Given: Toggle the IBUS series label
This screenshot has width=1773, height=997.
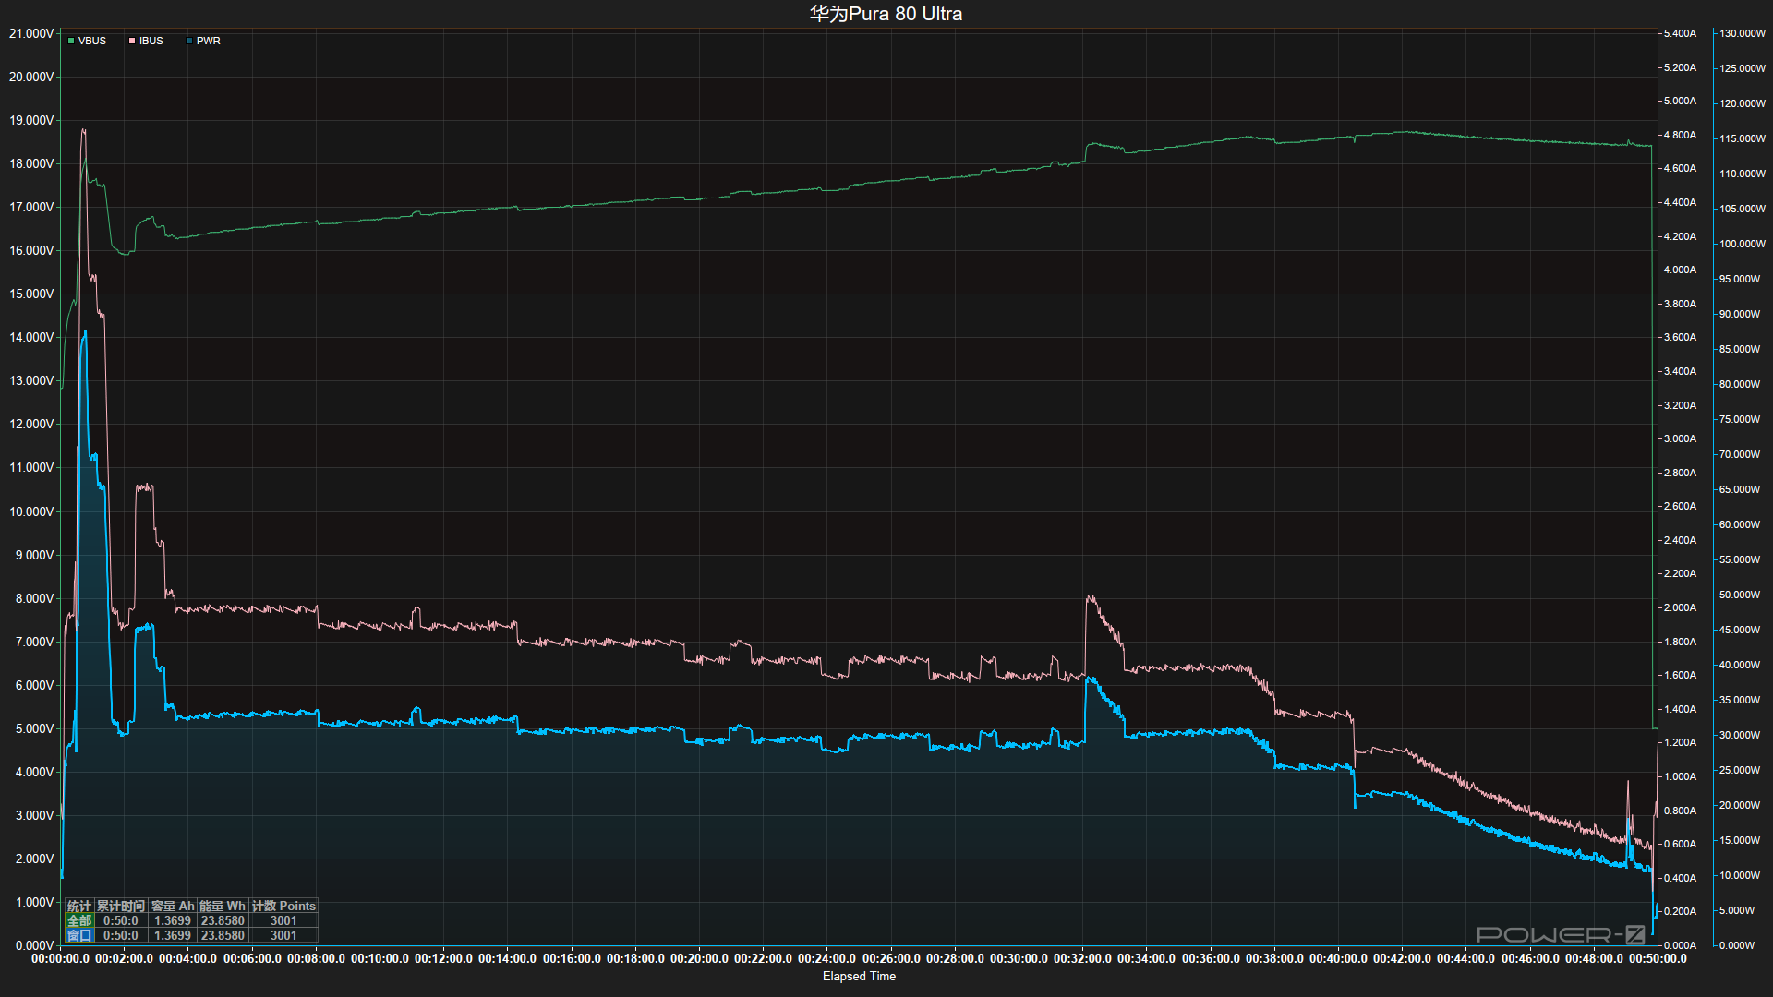Looking at the screenshot, I should (x=151, y=42).
